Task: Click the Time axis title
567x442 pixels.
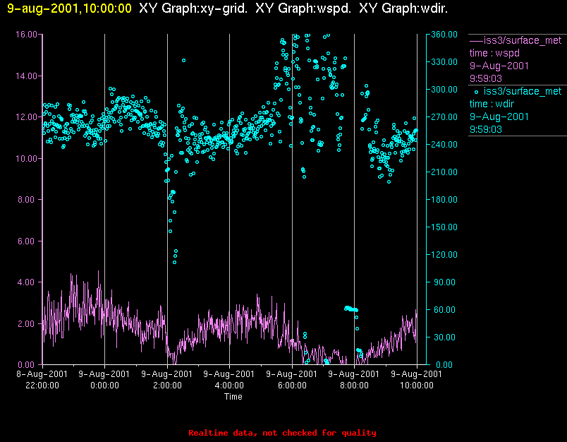Action: point(233,397)
